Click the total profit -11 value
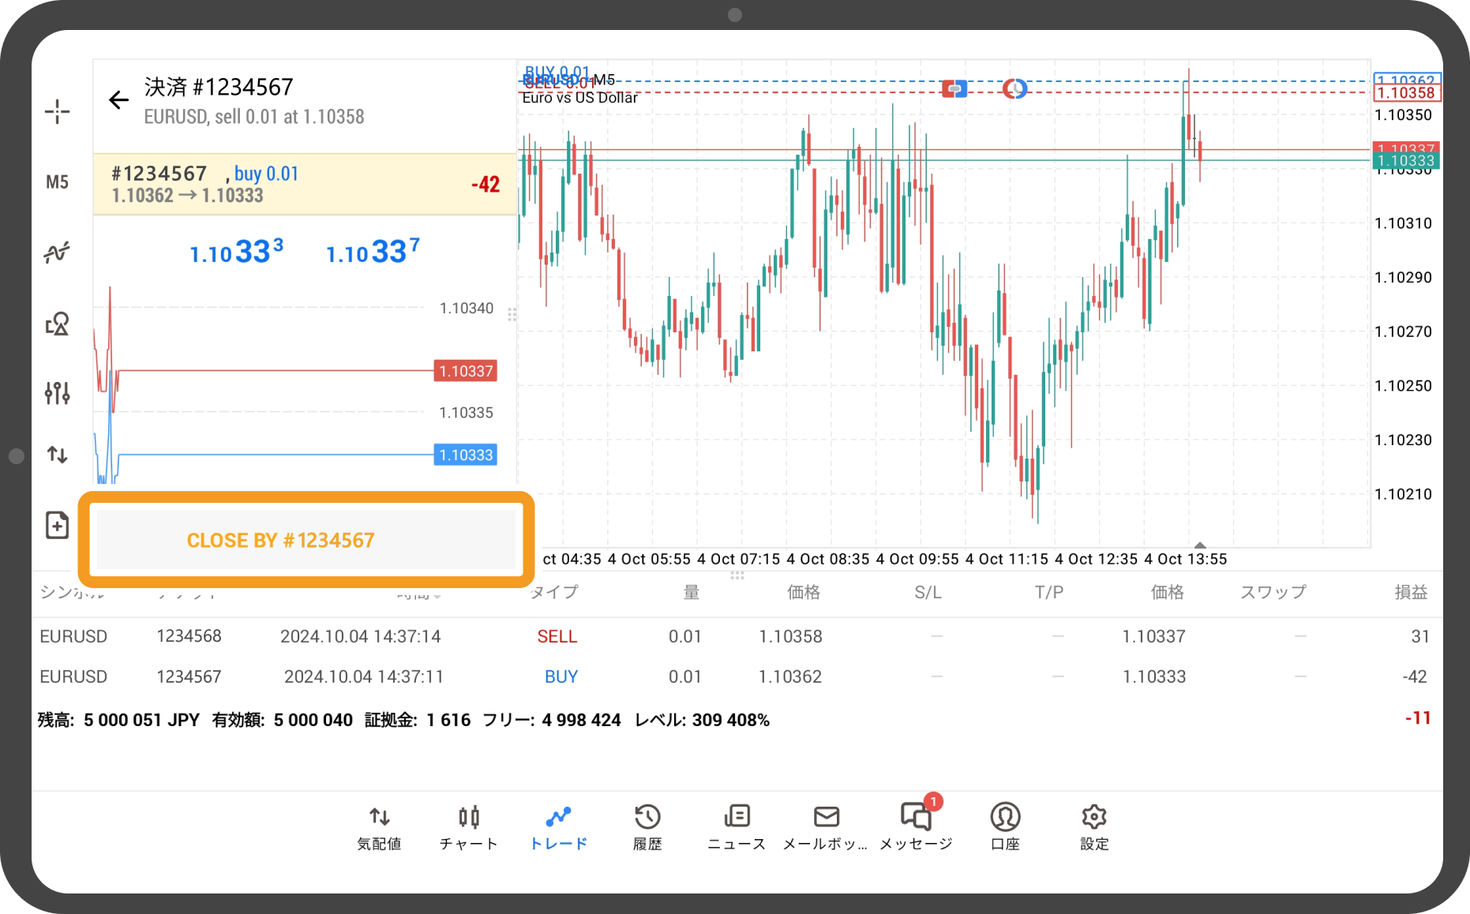 [1418, 718]
